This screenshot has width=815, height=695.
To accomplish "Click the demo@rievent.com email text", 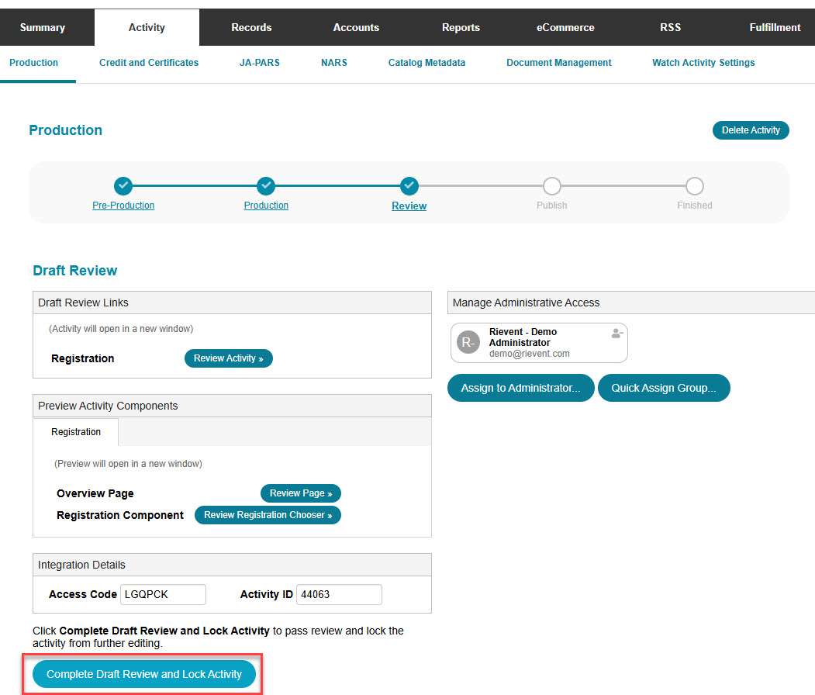I will click(529, 354).
